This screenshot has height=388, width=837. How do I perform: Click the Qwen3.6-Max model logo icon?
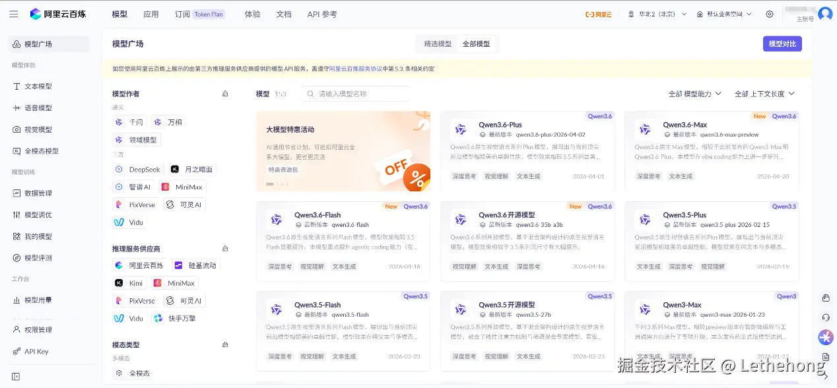[x=645, y=129]
